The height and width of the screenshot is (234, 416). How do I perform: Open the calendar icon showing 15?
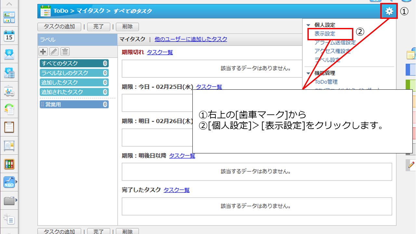click(x=9, y=36)
